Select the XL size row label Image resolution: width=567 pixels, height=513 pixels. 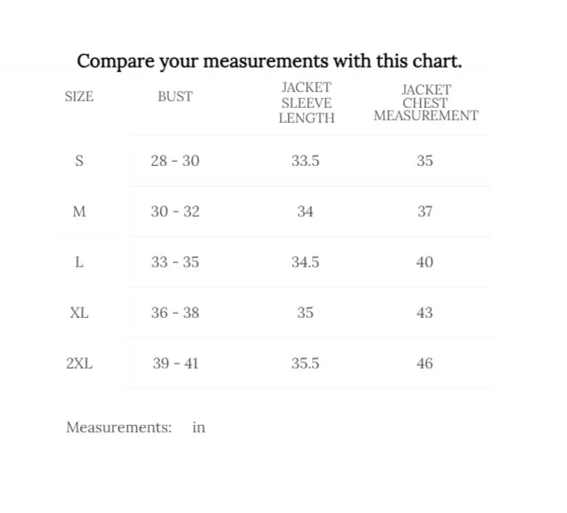point(79,313)
